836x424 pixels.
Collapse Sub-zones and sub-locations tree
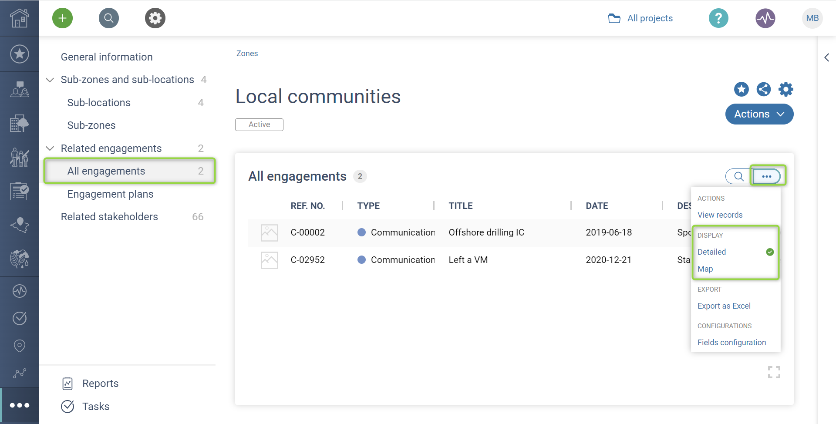coord(50,80)
